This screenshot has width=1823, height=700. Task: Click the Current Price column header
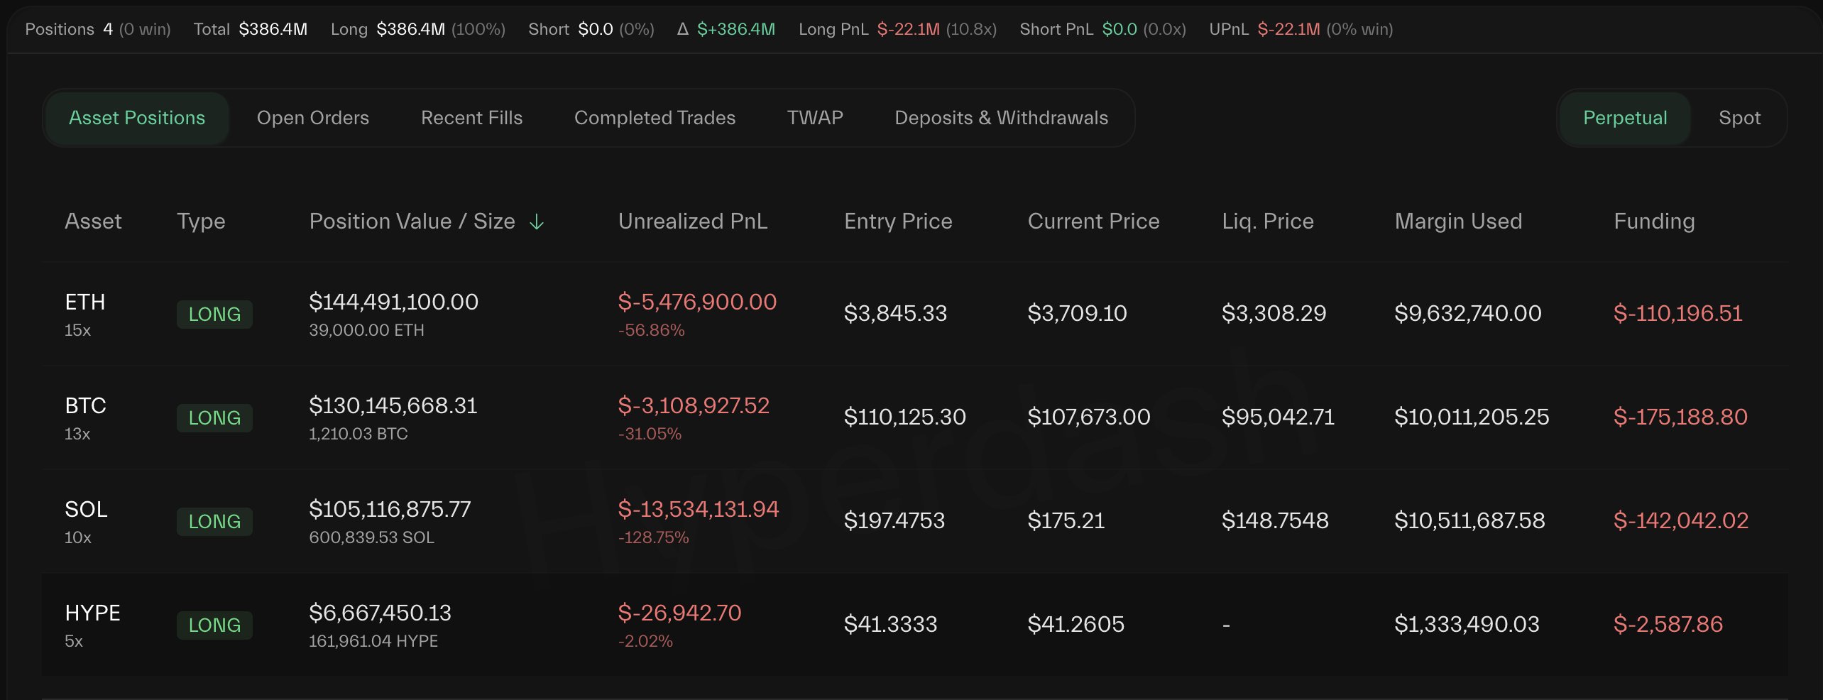coord(1093,222)
